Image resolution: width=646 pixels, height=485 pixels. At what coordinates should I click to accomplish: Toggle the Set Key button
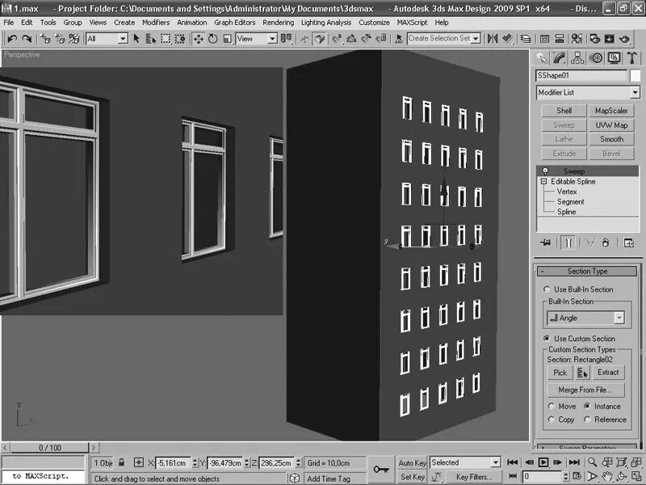click(412, 477)
